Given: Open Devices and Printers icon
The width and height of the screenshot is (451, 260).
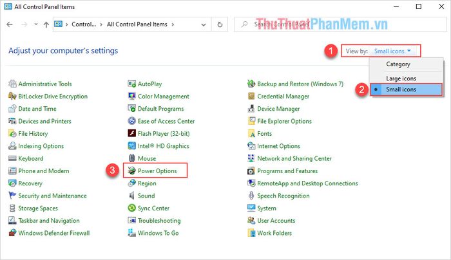Looking at the screenshot, I should click(x=12, y=121).
